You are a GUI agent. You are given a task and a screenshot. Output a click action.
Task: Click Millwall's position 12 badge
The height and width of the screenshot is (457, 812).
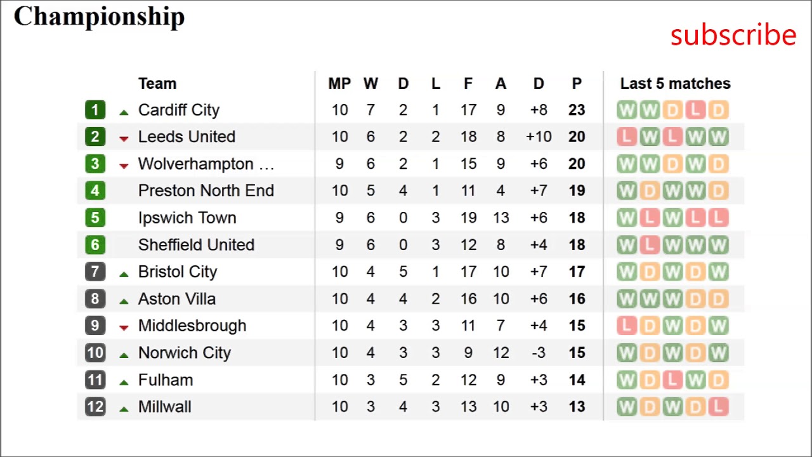click(95, 407)
